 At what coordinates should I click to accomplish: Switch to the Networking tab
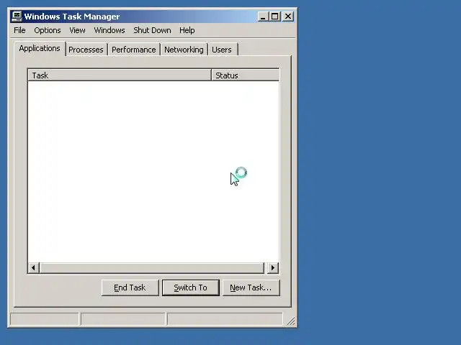tap(184, 50)
